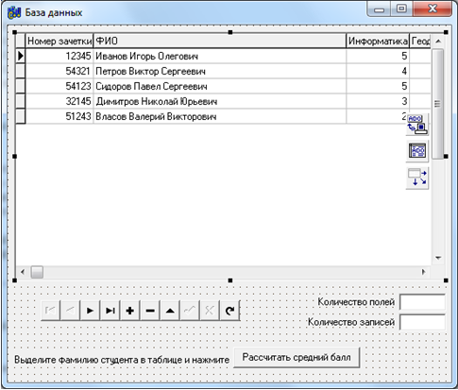Go to first record in navigator
This screenshot has width=458, height=390.
point(50,311)
